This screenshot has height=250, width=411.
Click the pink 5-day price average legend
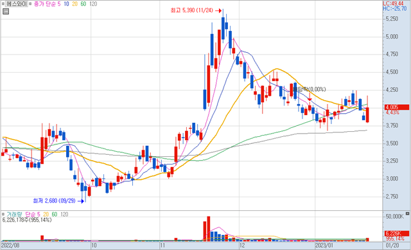tap(59, 4)
